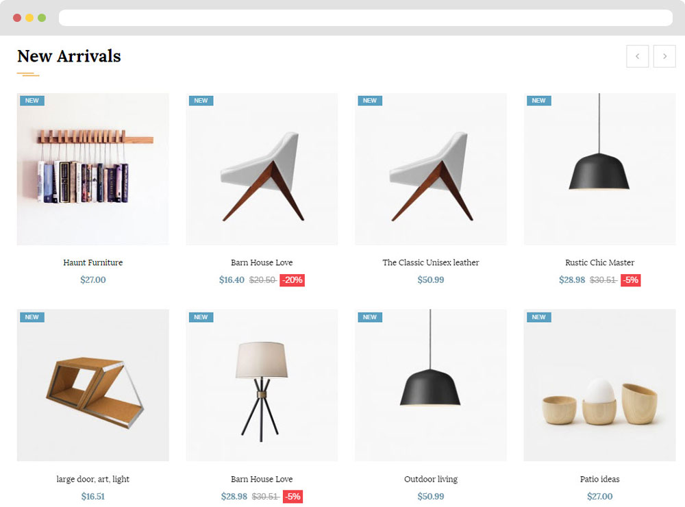Image resolution: width=685 pixels, height=507 pixels.
Task: Open the Outdoor living product link
Action: pos(431,479)
